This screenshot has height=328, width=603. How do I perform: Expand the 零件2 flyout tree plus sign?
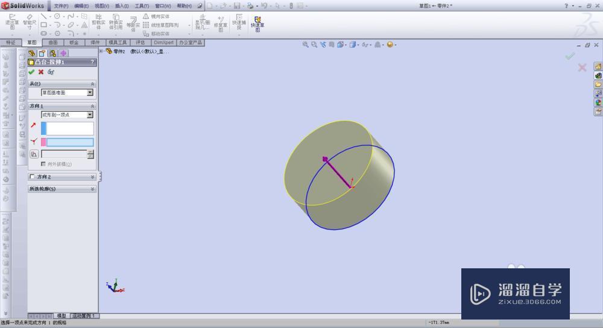(x=101, y=51)
